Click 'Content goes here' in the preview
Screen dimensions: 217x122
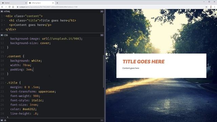click(131, 68)
